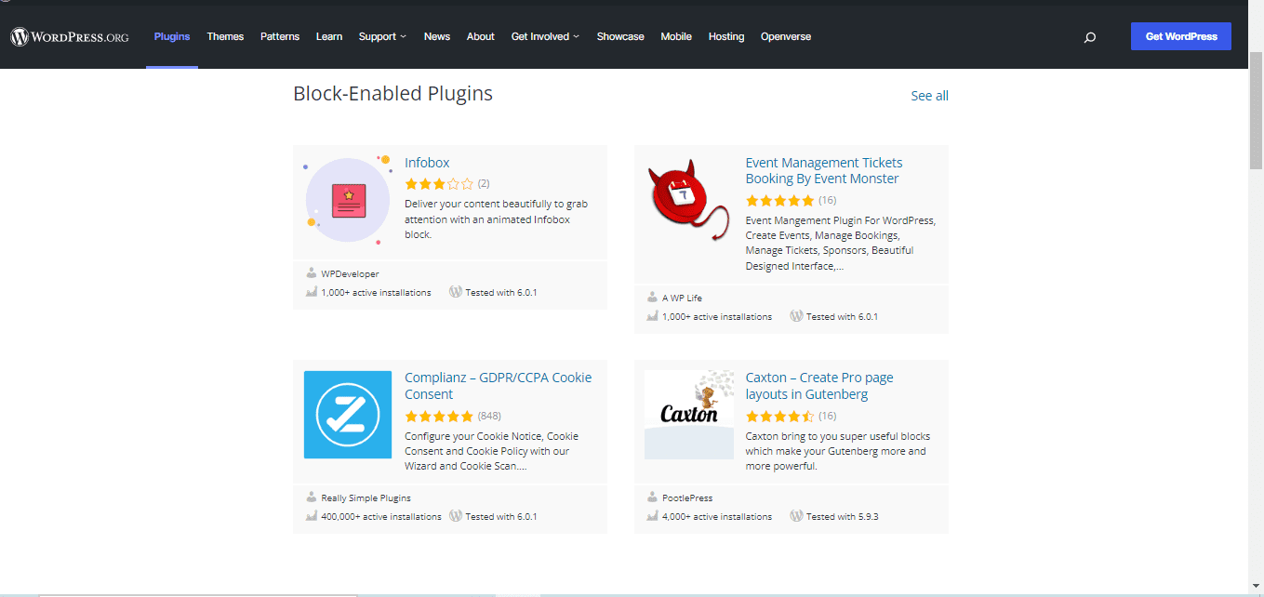1264x597 pixels.
Task: Click the vertical scrollbar thumb
Action: point(1256,110)
